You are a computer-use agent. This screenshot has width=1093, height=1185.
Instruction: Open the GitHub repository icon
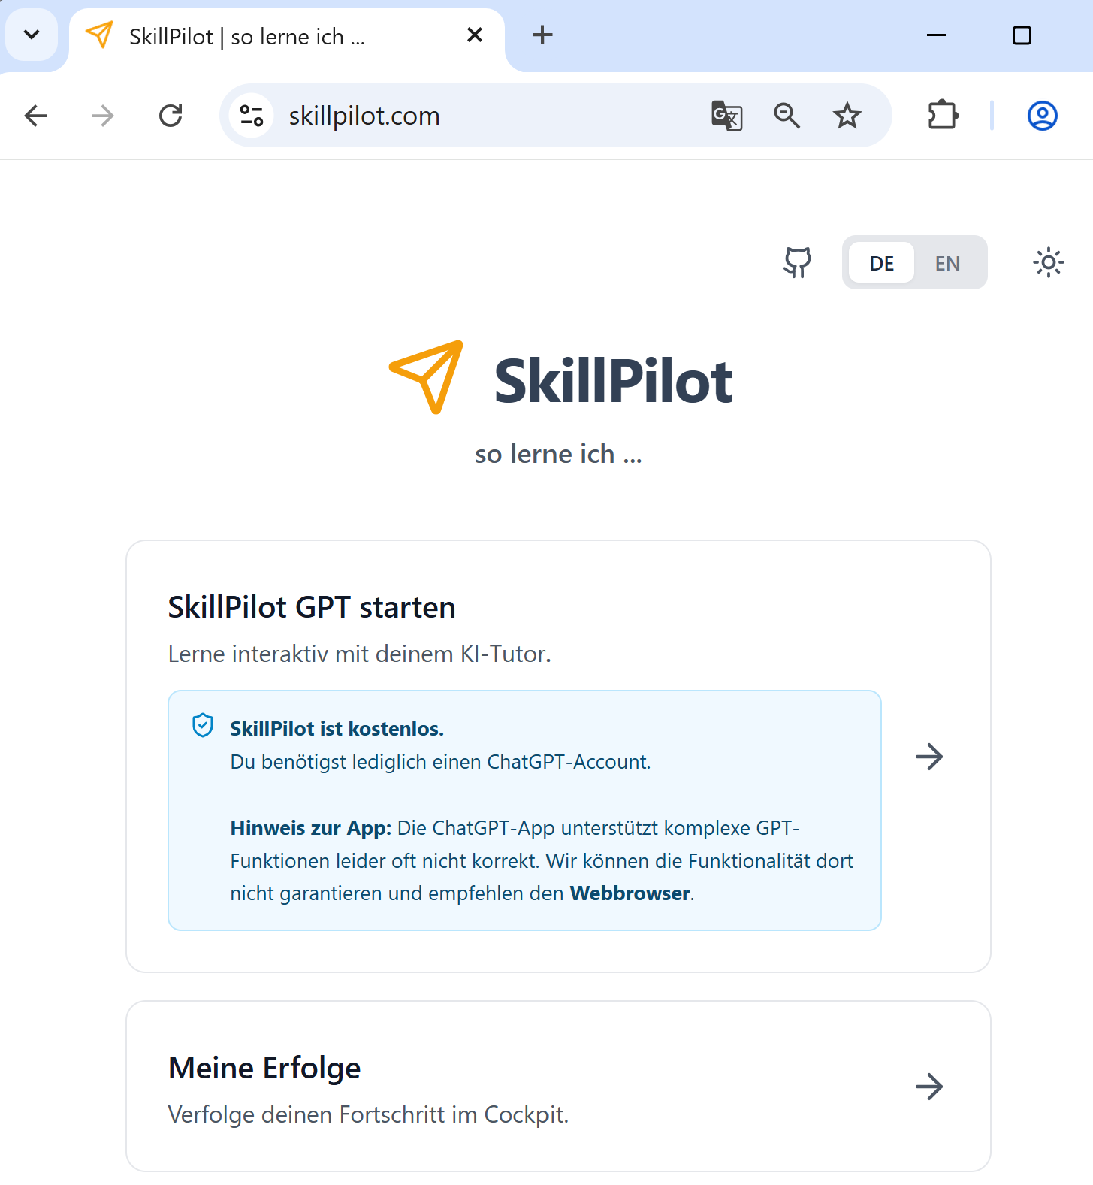point(797,263)
